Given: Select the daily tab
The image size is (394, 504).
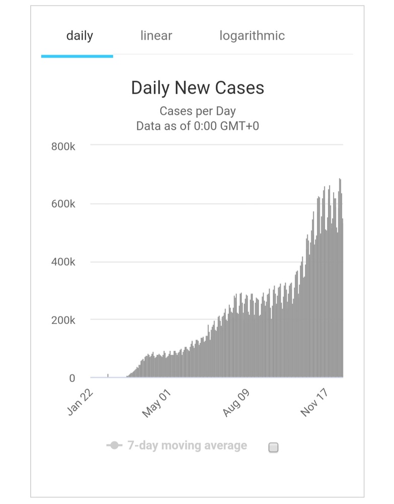Looking at the screenshot, I should point(79,35).
